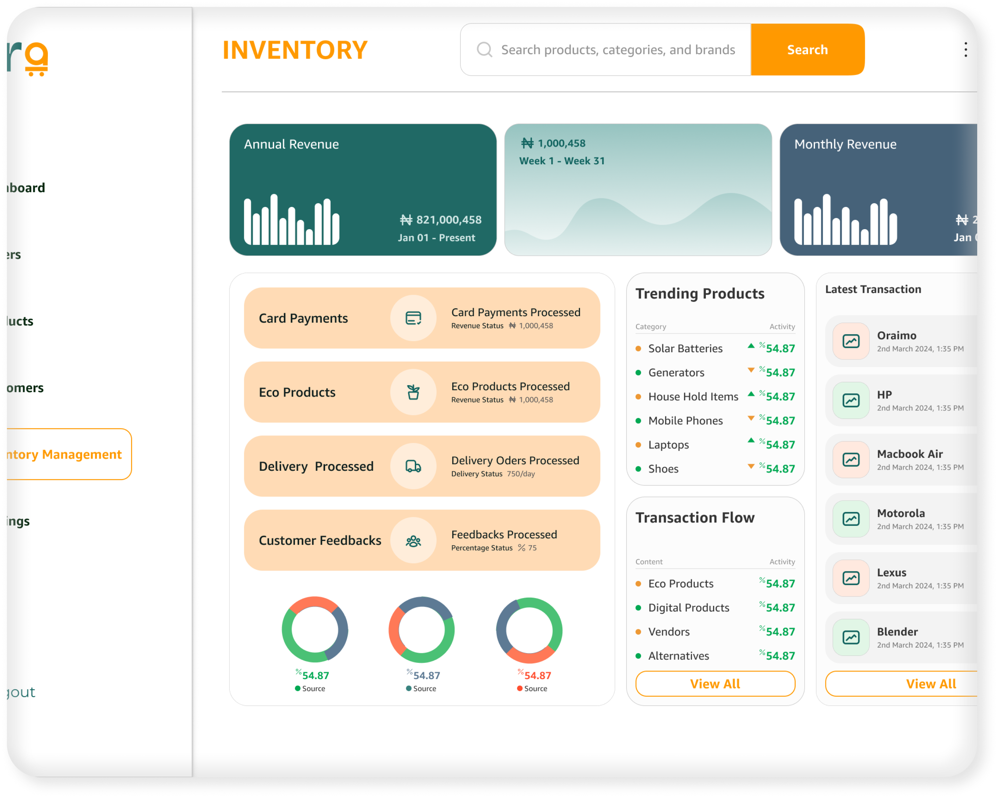The width and height of the screenshot is (998, 798).
Task: Click the Alternatives row in Transaction Flow
Action: click(x=715, y=656)
